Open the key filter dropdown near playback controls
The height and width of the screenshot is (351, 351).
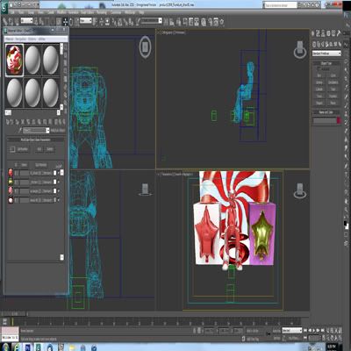coord(291,331)
